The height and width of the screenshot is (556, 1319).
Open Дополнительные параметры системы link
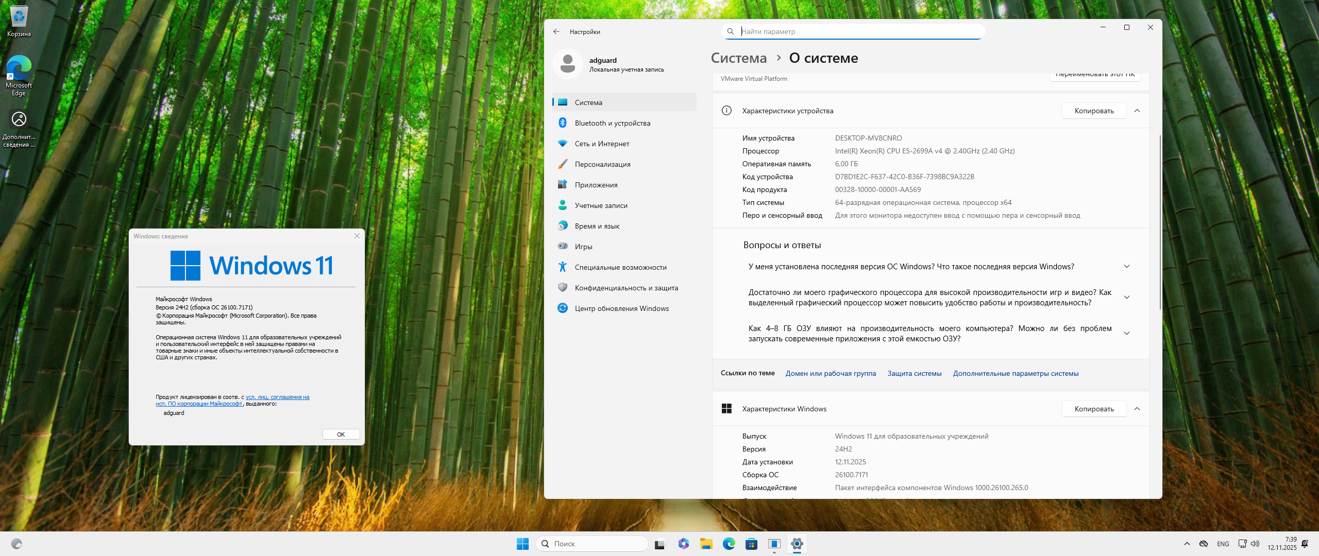click(1016, 373)
